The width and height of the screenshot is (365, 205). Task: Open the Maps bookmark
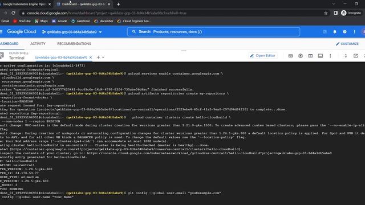[41, 21]
